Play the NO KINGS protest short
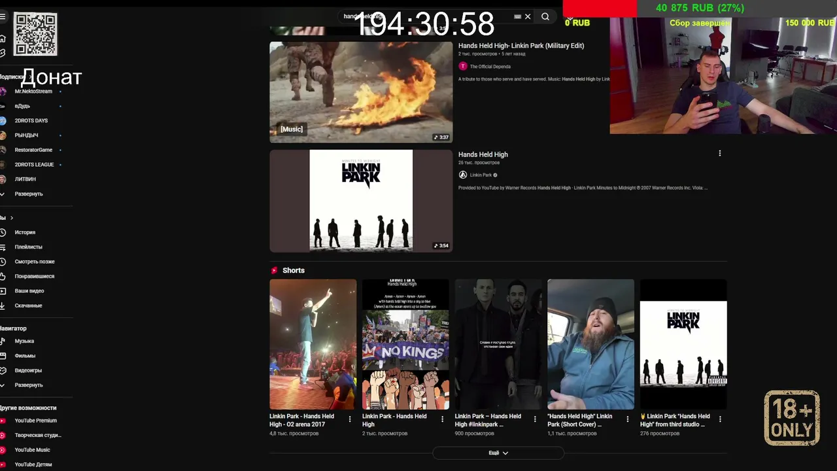The image size is (837, 471). pos(405,344)
